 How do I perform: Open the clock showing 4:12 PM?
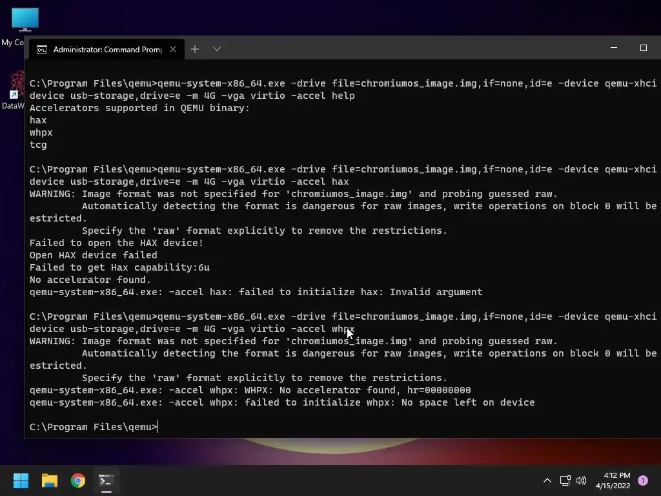(613, 480)
